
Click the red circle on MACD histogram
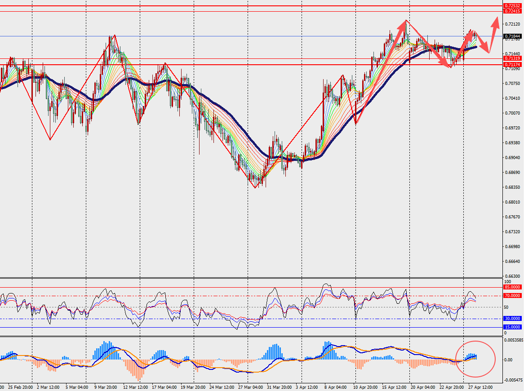coord(475,359)
